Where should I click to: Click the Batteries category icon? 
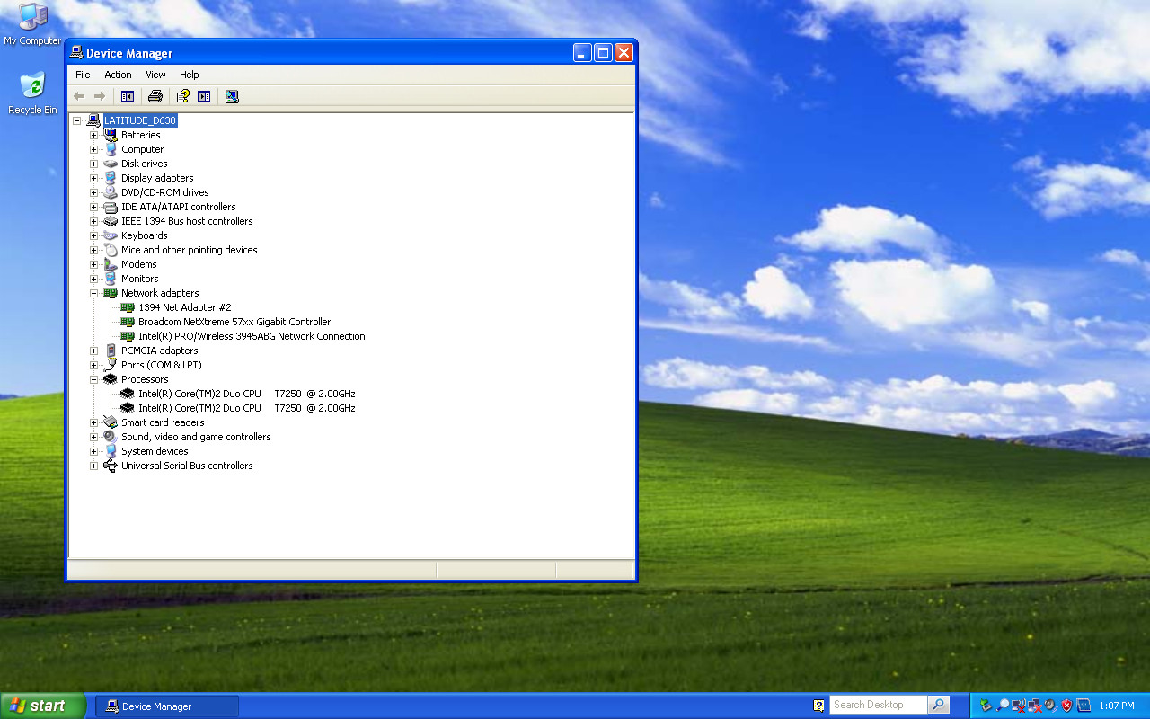(111, 135)
